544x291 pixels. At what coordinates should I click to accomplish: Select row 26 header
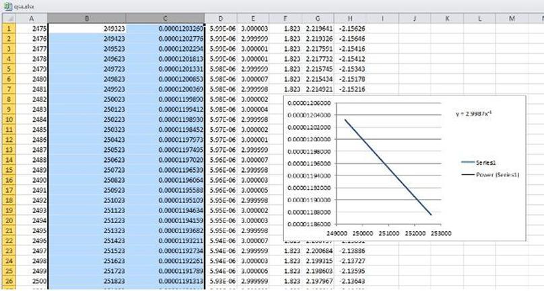click(x=9, y=280)
